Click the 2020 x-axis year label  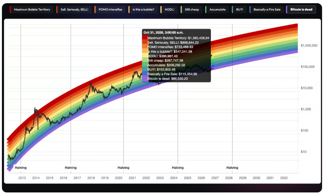[119, 178]
